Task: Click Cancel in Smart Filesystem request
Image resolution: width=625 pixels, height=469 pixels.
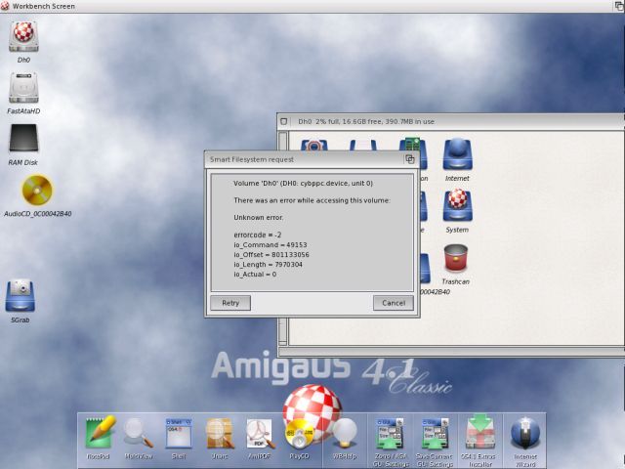Action: pos(394,303)
